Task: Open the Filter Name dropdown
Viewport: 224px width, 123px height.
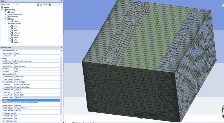Action: [17, 4]
